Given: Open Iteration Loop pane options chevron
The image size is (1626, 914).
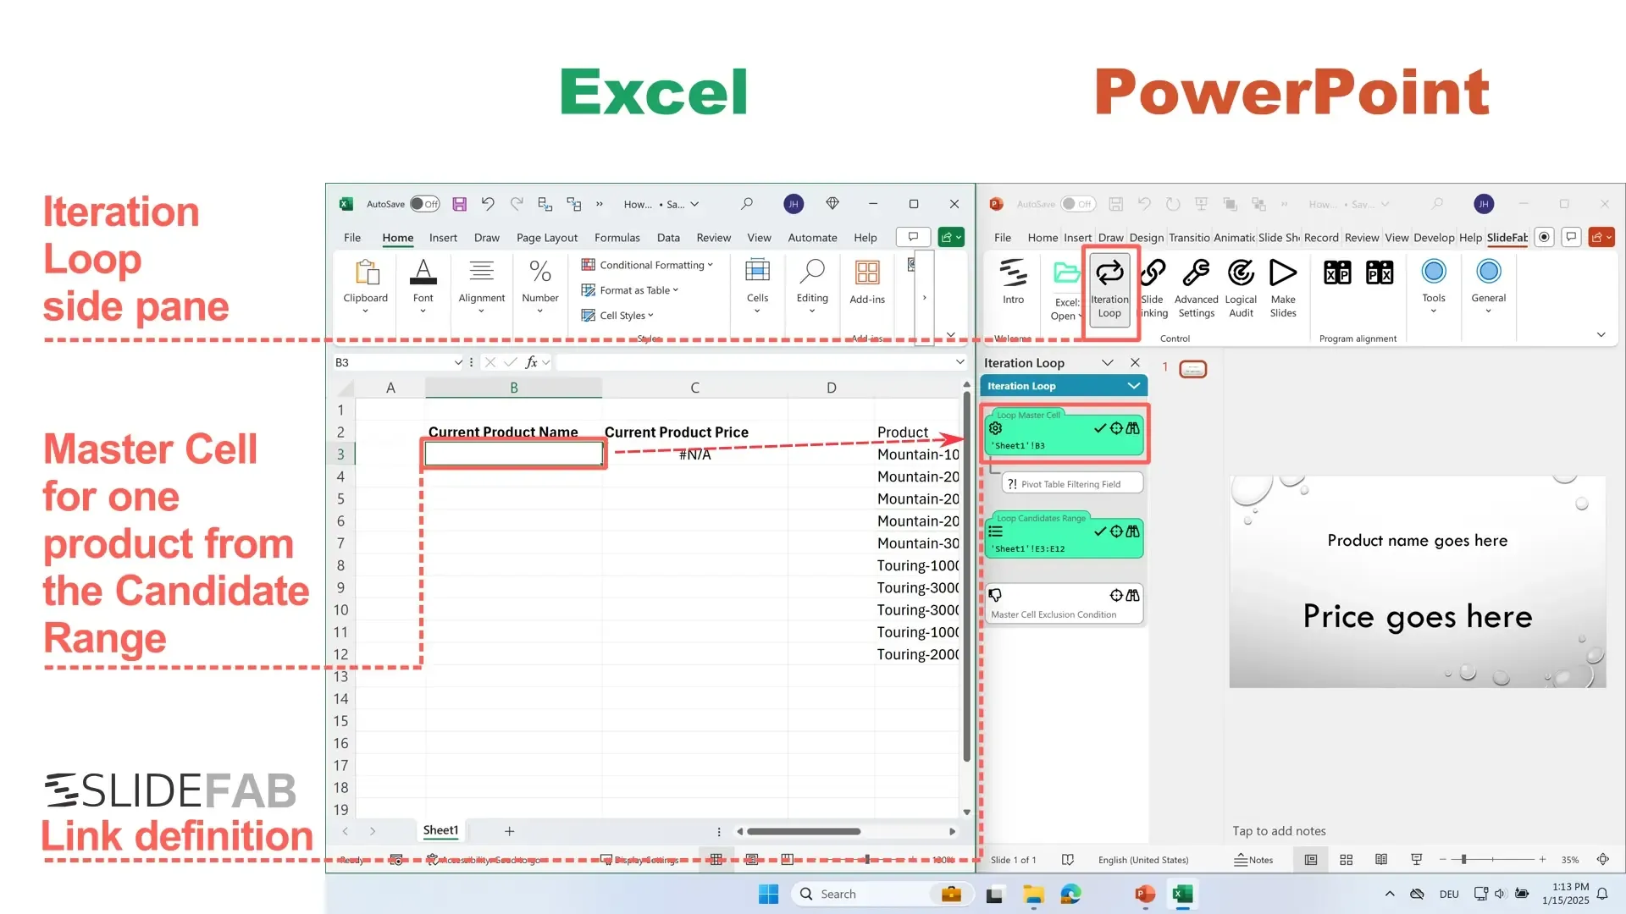Looking at the screenshot, I should coord(1107,362).
